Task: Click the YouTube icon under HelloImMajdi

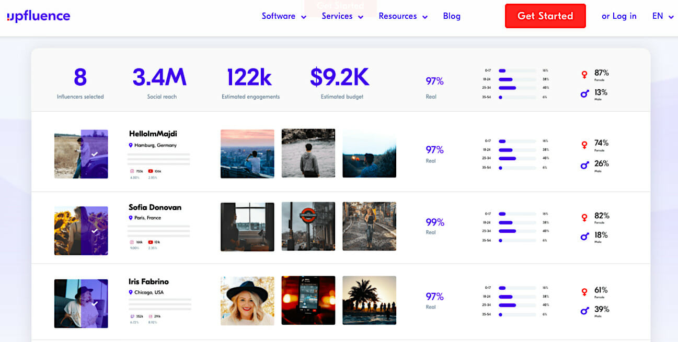Action: point(151,171)
